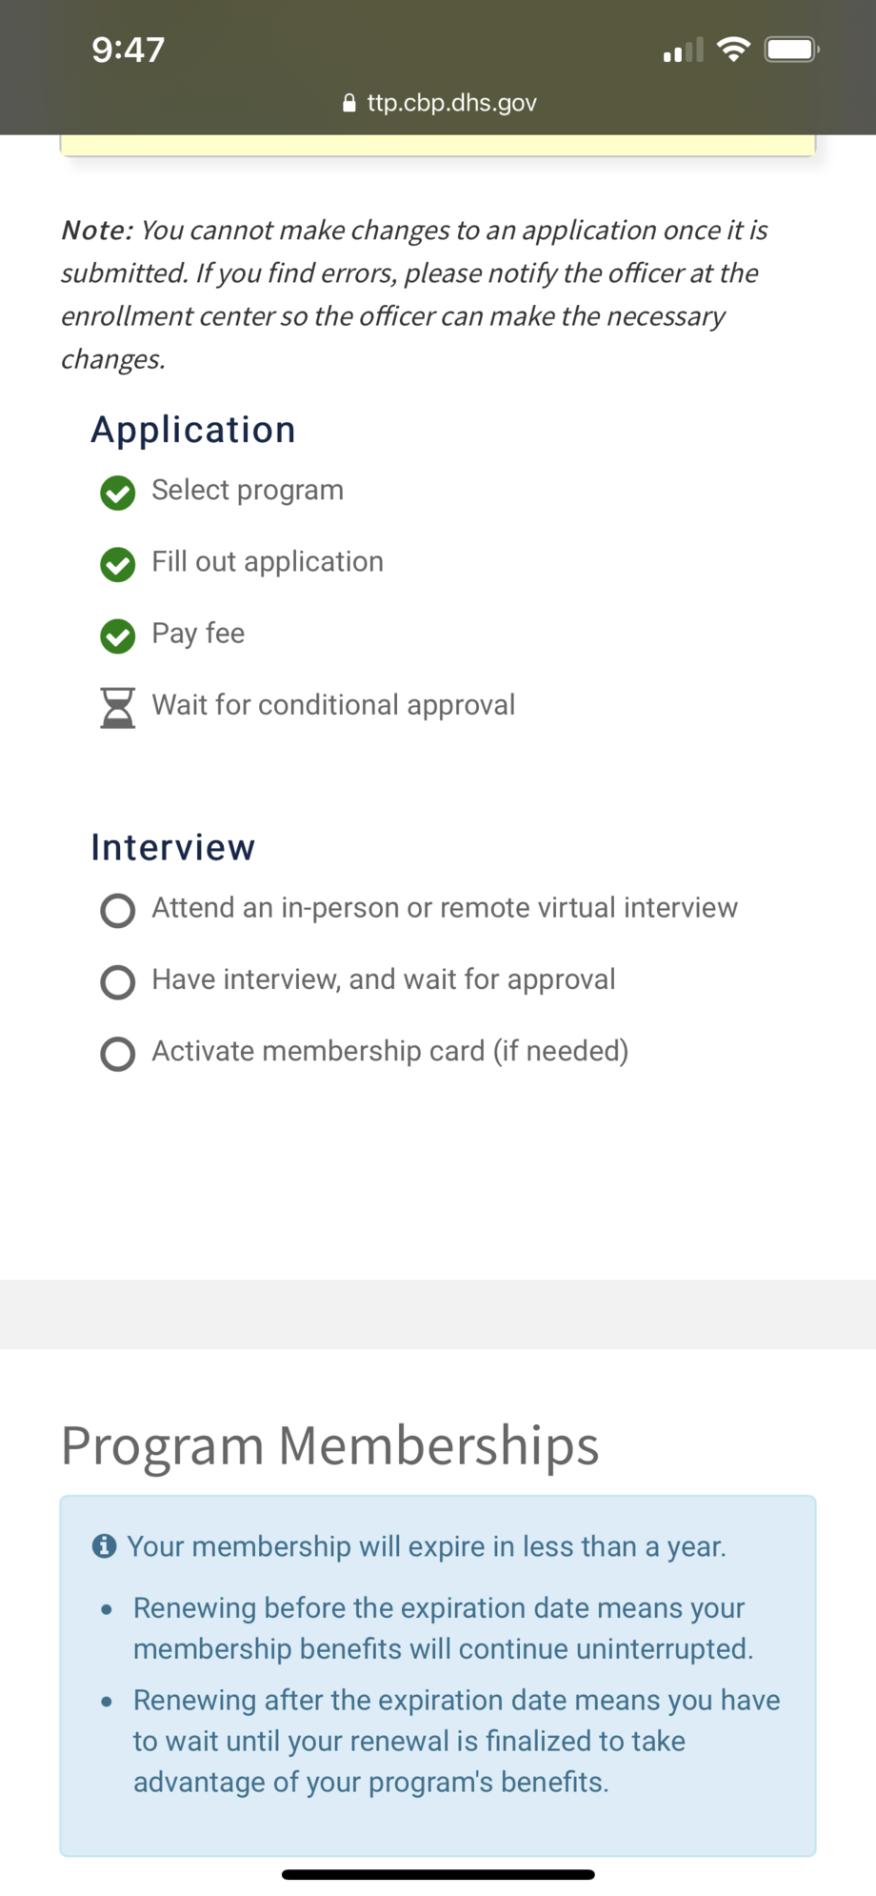
Task: Tap the hourglass icon for conditional approval
Action: [117, 708]
